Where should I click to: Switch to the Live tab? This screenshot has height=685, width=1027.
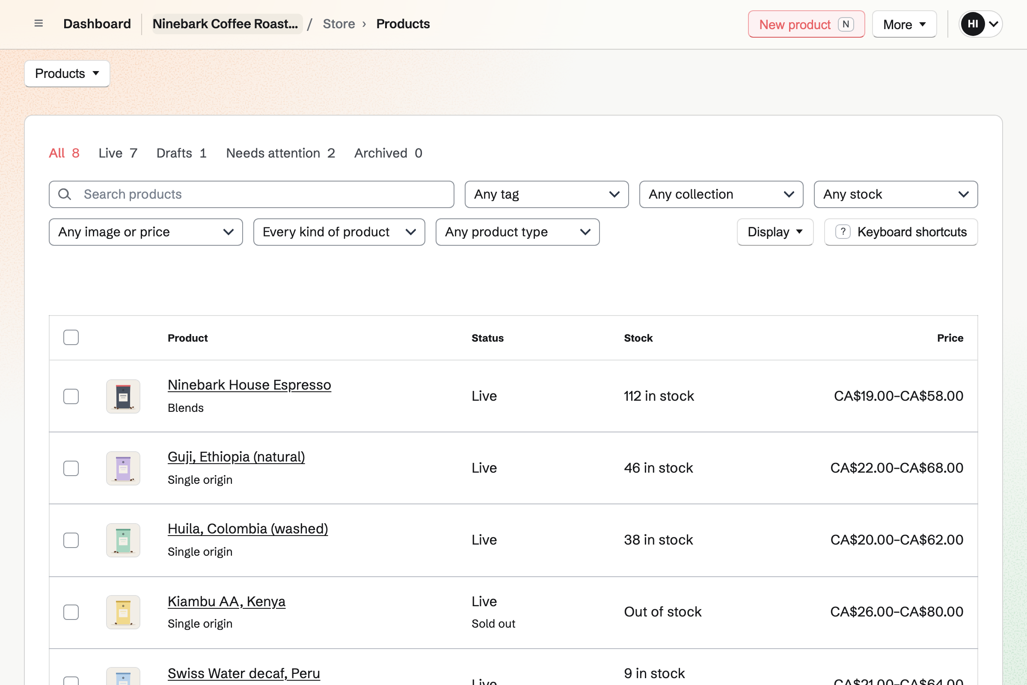pyautogui.click(x=118, y=153)
